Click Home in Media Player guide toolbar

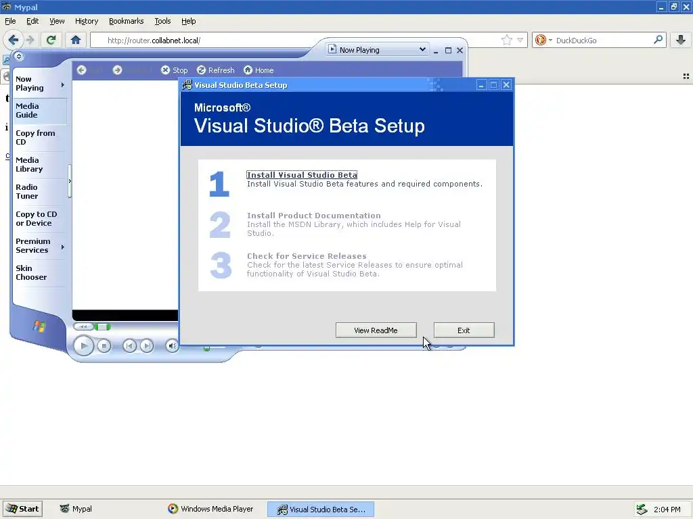coord(259,70)
